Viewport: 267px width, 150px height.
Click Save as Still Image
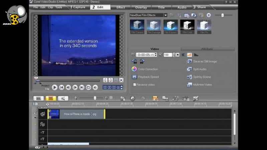(202, 62)
